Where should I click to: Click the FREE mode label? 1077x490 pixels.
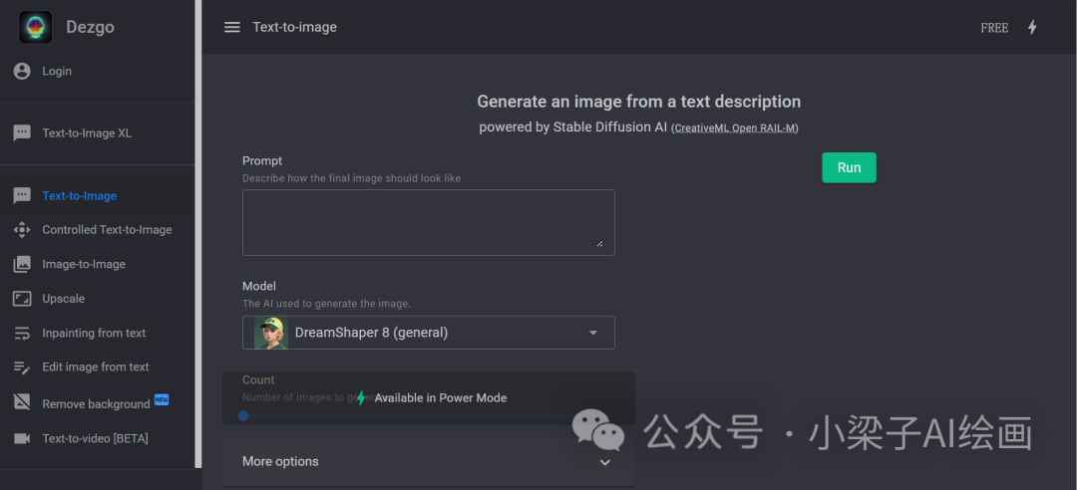994,28
